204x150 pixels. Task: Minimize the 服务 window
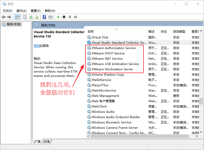click(175, 4)
